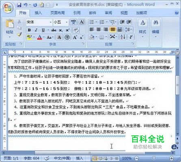
Task: Open the Change Case (Aa) menu
Action: pyautogui.click(x=50, y=37)
